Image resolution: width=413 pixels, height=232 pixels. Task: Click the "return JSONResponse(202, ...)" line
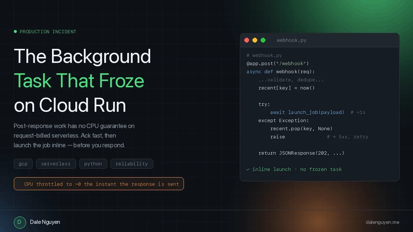click(301, 153)
